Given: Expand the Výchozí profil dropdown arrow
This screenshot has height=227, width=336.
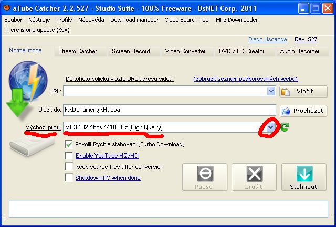Looking at the screenshot, I should click(x=271, y=127).
